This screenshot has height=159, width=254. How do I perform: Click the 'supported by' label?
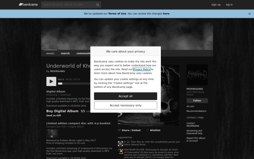(x=125, y=137)
